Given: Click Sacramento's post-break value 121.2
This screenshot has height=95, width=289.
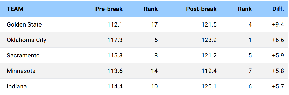Looking at the screenshot, I should tap(209, 55).
